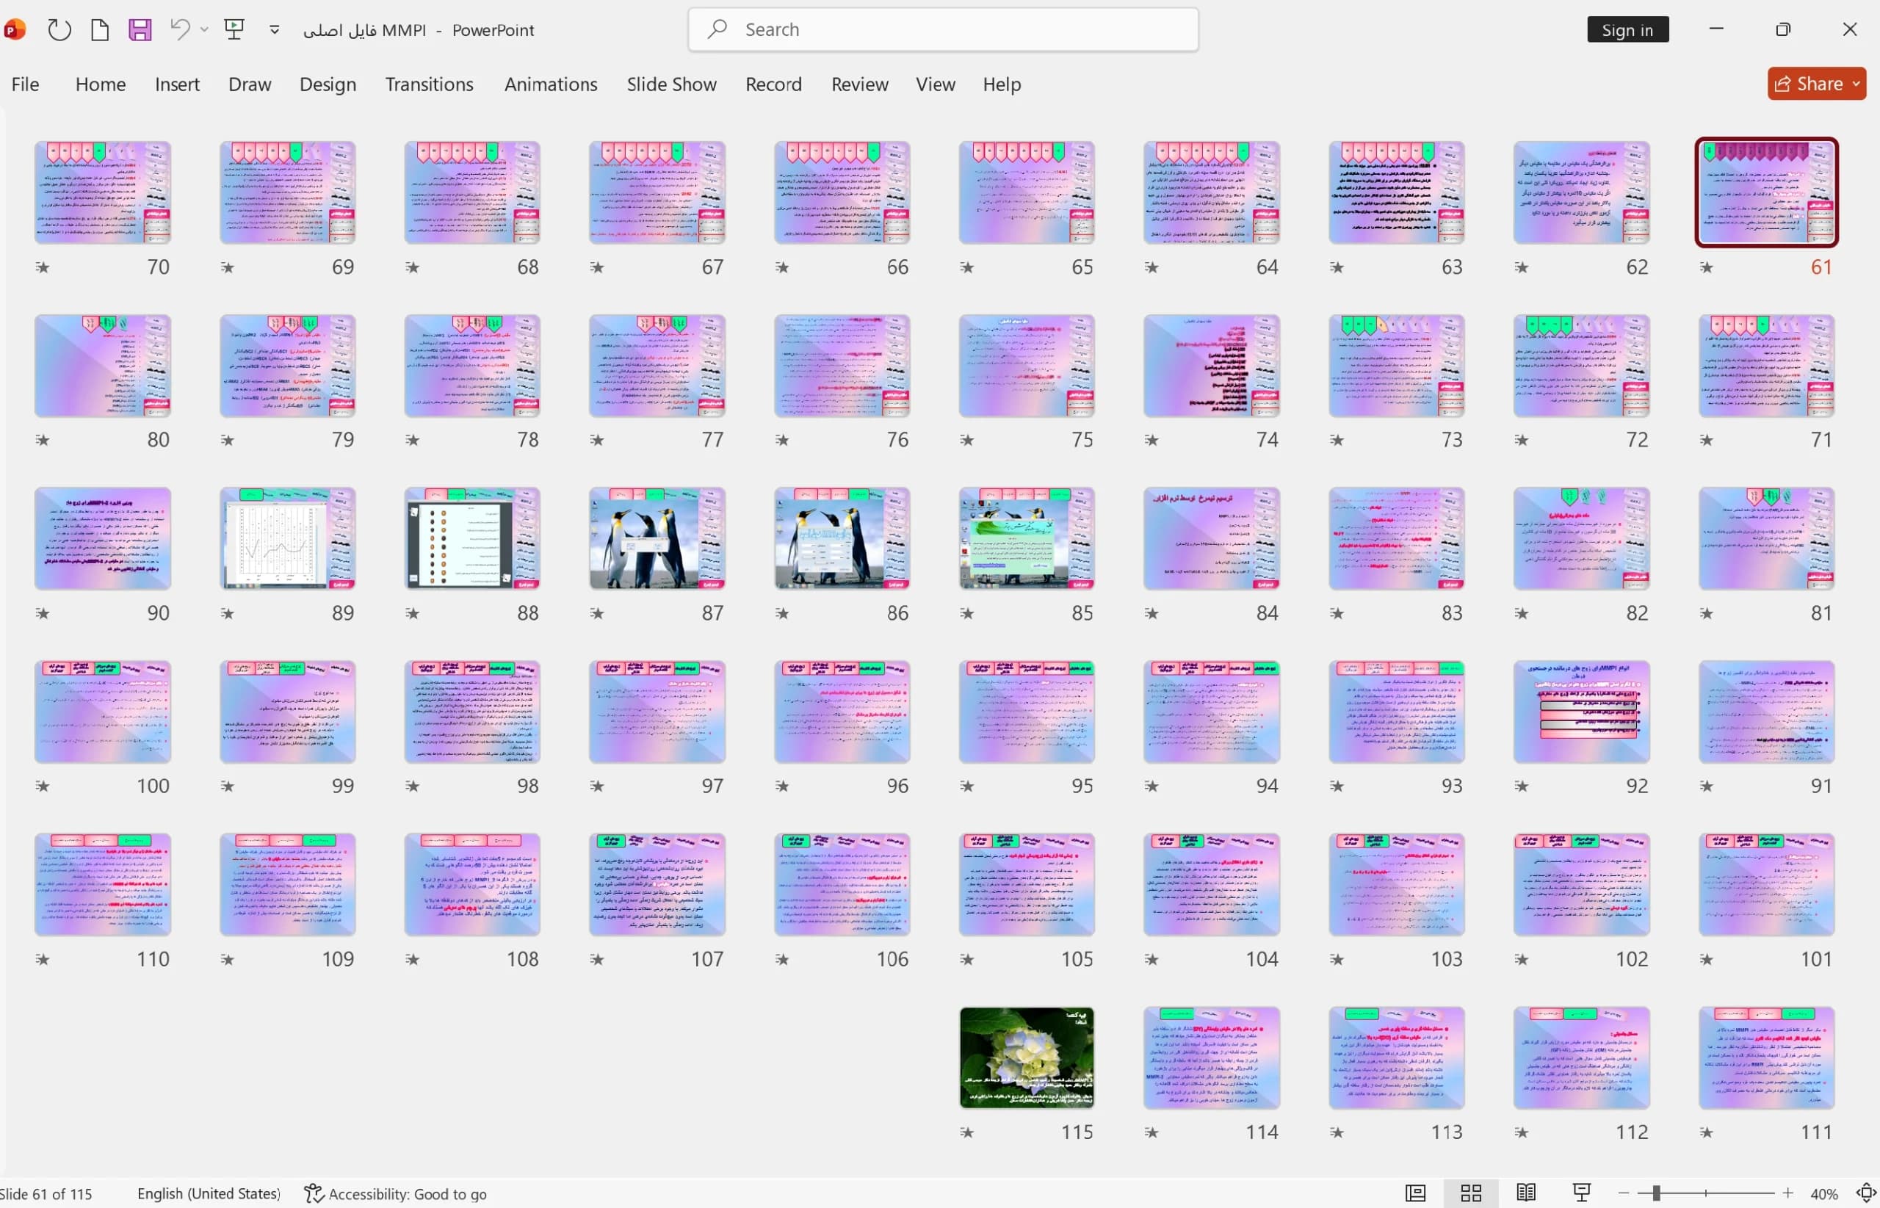Open the Record tab
The height and width of the screenshot is (1208, 1880).
773,84
